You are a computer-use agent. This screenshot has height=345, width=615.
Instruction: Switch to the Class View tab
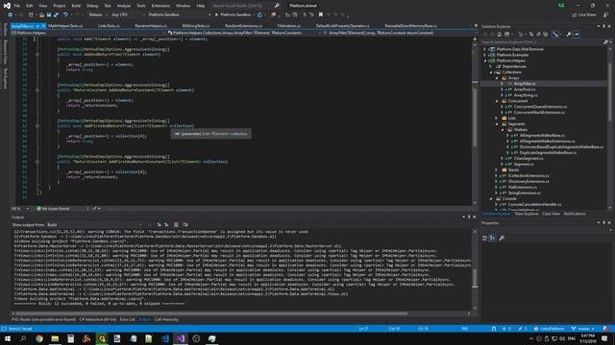click(x=551, y=214)
